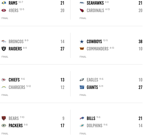
Task: Click the Raiders shield logo
Action: (x=4, y=49)
